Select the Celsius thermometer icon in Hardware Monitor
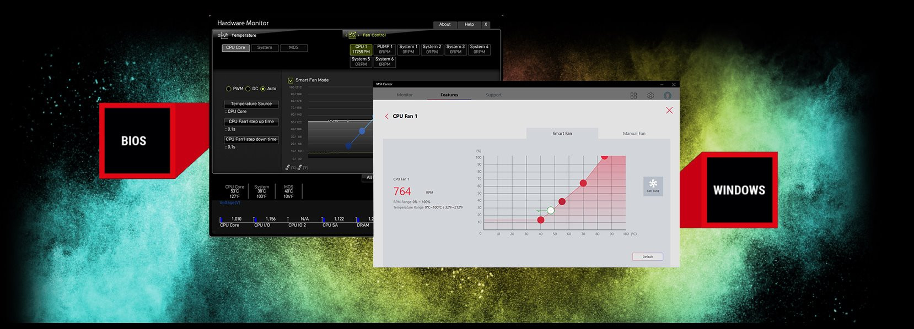This screenshot has width=914, height=329. [x=288, y=167]
